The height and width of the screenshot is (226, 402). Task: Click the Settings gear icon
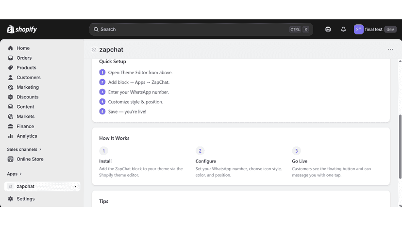pos(11,199)
